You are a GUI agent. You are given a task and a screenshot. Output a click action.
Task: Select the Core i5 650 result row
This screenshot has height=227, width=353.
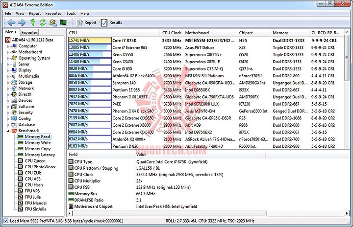tap(205, 69)
